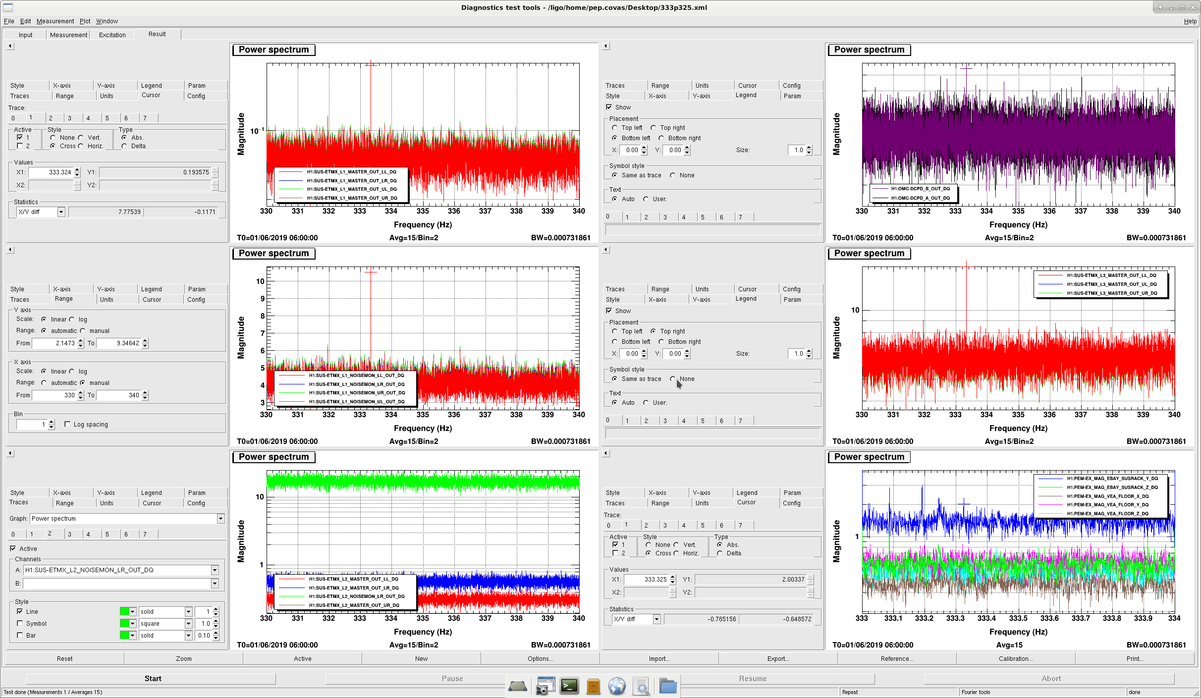Screen dimensions: 1201x698
Task: Open channel A dropdown for L2_NOISEMON_LR
Action: tap(215, 570)
